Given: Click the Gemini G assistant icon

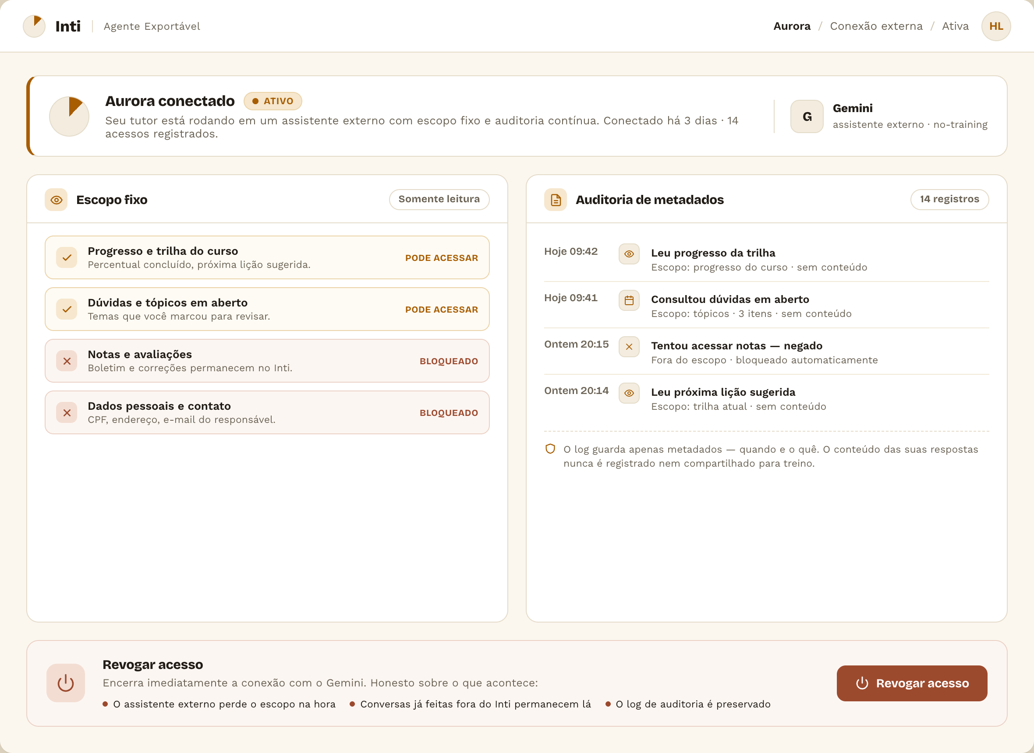Looking at the screenshot, I should coord(807,116).
